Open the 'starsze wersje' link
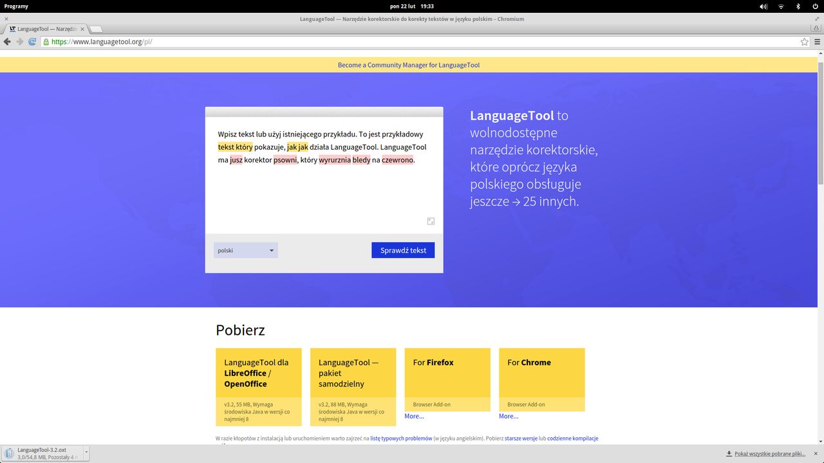The height and width of the screenshot is (463, 824). click(522, 439)
